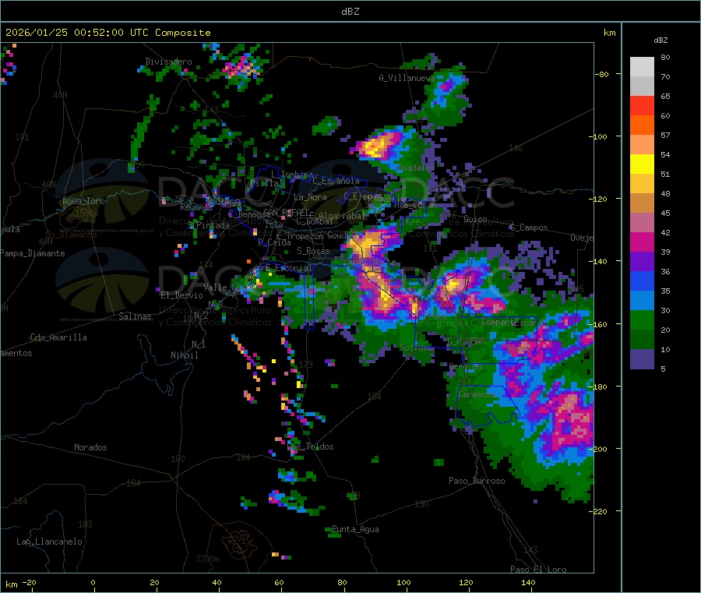
Task: Pick the lightest gray 70-80 dBZ swatch
Action: coord(642,67)
